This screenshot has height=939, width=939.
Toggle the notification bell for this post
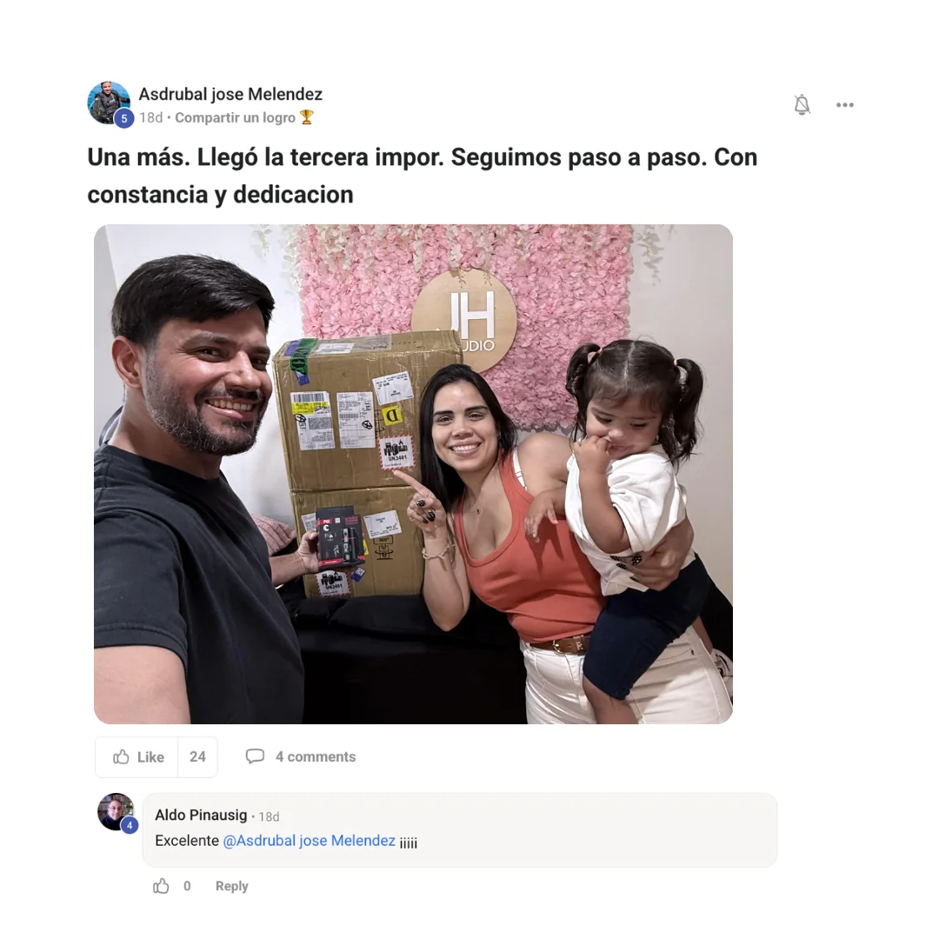point(802,105)
